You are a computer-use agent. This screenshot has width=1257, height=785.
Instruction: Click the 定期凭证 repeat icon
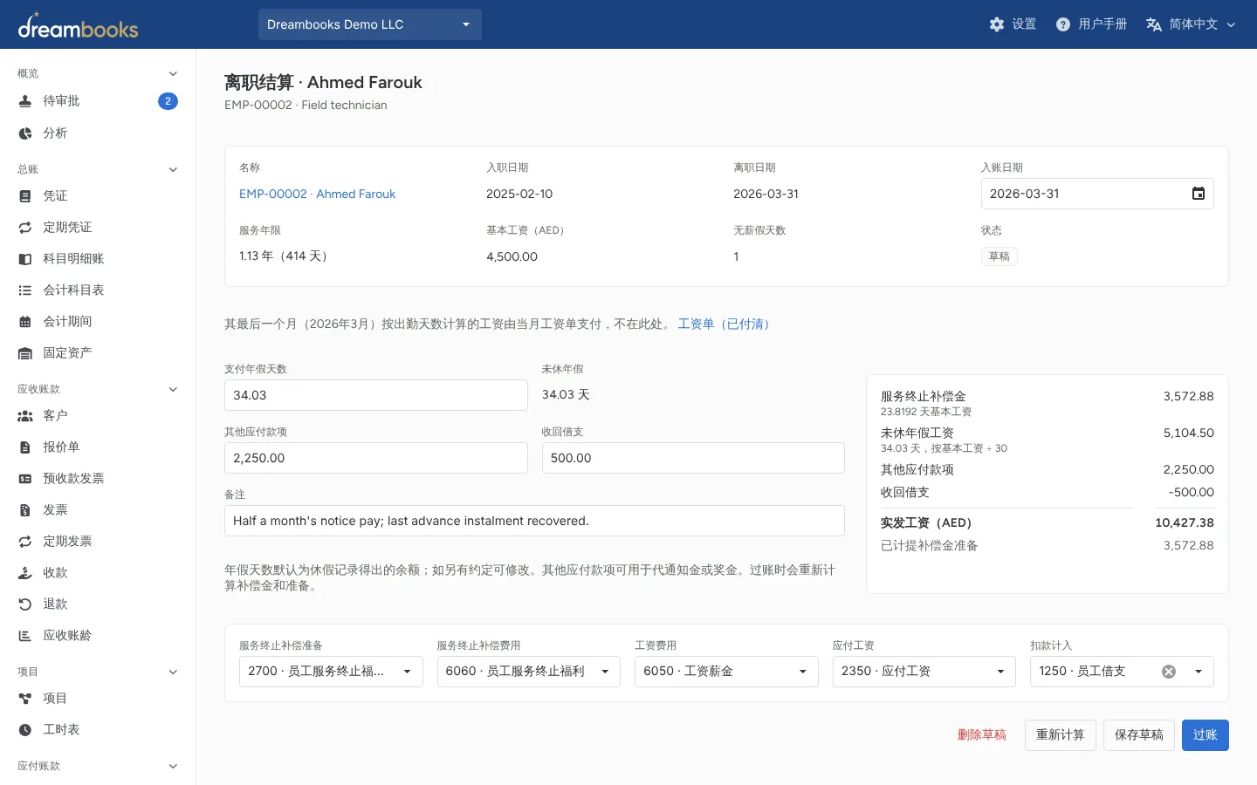(x=25, y=228)
